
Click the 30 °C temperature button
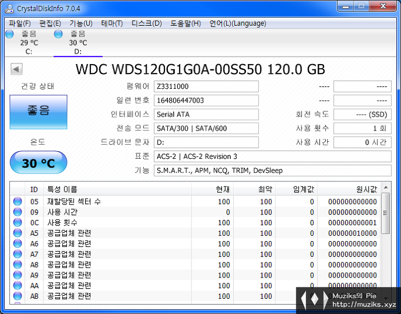click(x=38, y=162)
